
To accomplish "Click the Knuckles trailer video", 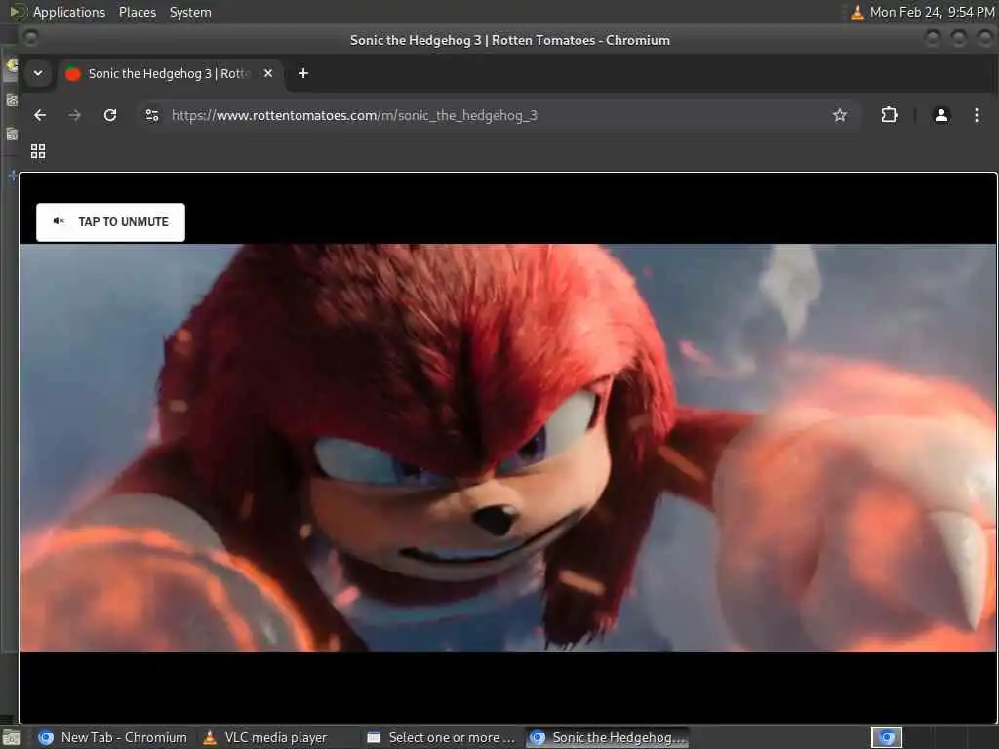I will tap(507, 448).
